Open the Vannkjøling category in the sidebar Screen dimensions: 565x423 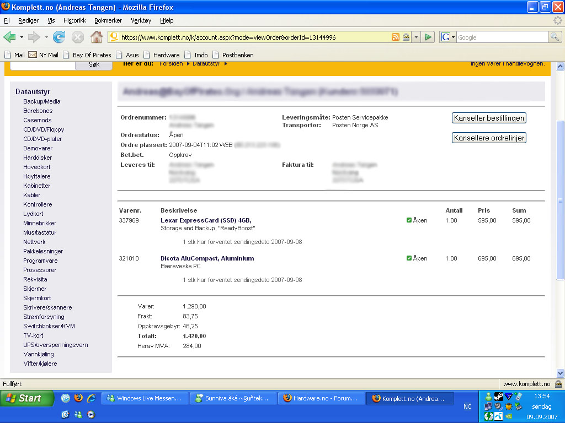[x=39, y=354]
